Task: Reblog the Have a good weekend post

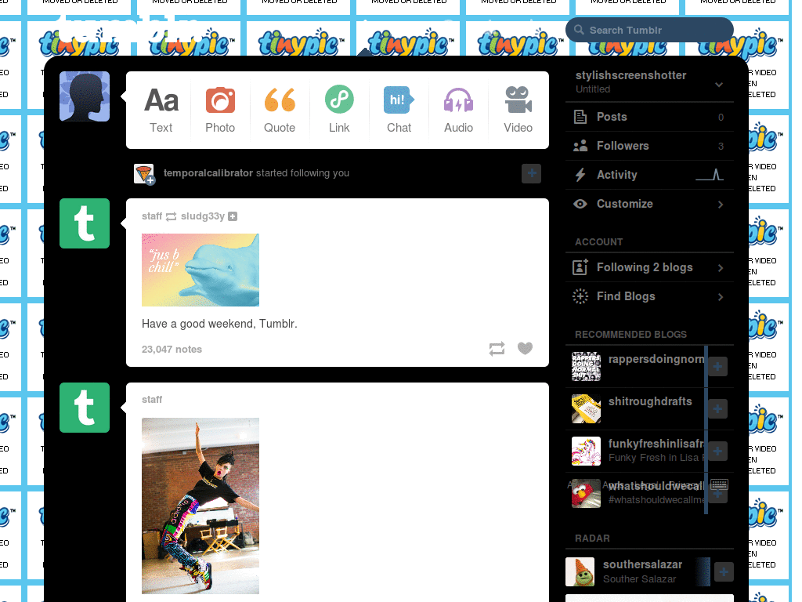Action: 497,349
